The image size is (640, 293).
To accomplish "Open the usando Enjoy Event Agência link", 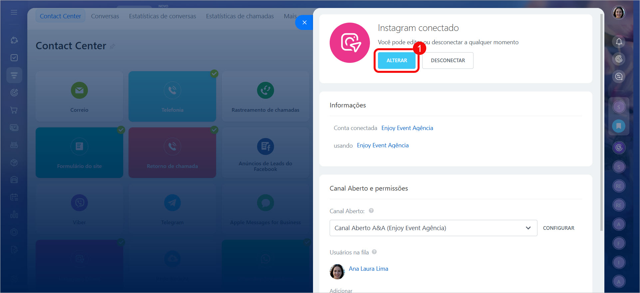I will (x=383, y=145).
